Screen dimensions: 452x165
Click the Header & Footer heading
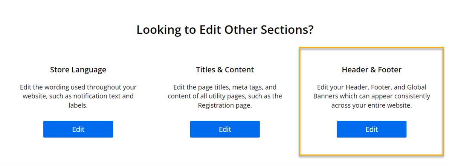(371, 70)
